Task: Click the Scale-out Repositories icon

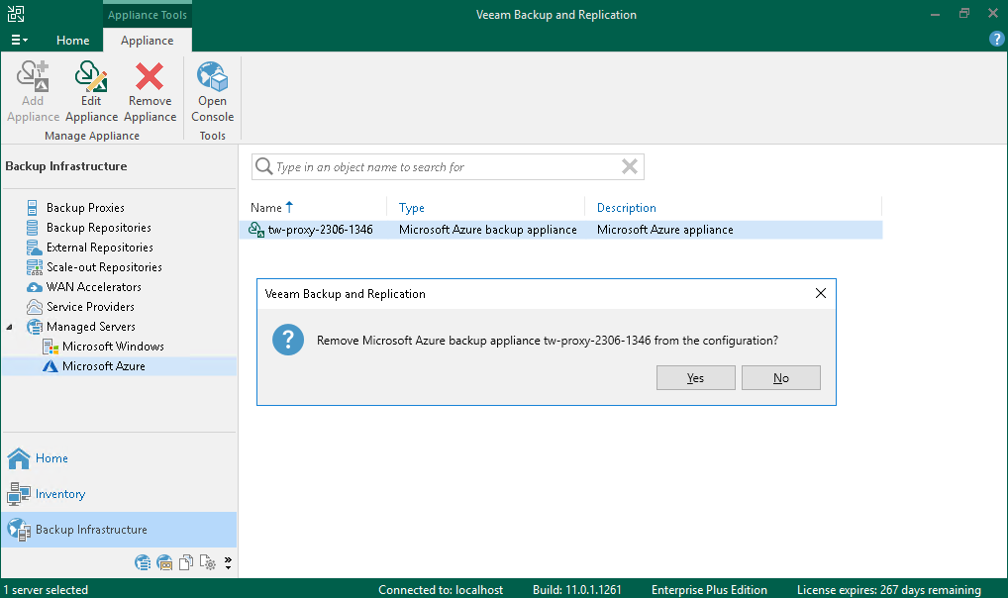Action: pyautogui.click(x=34, y=267)
